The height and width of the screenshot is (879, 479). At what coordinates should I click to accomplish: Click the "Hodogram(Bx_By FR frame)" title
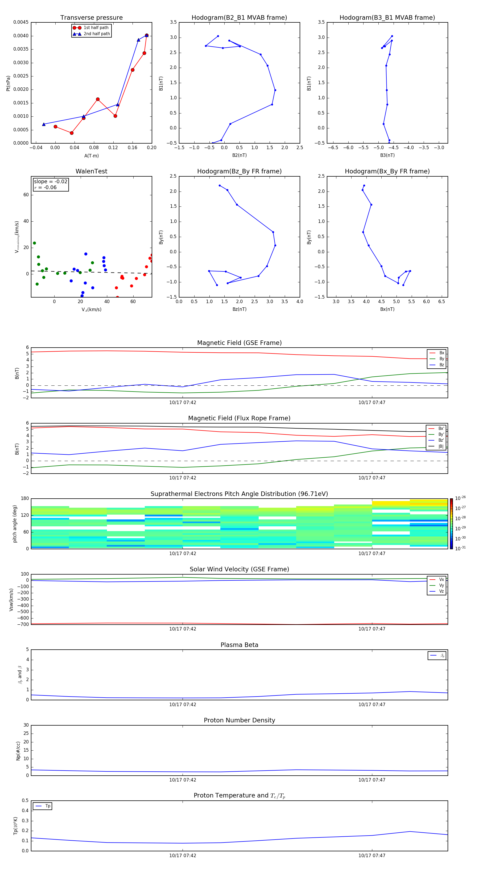pyautogui.click(x=387, y=171)
